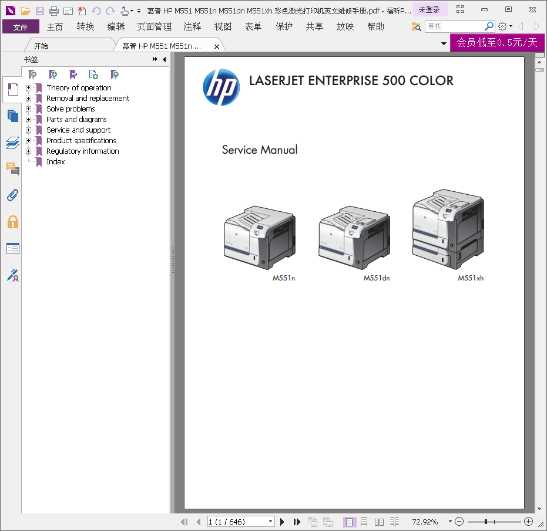The width and height of the screenshot is (547, 531).
Task: Open the 转换 convert ribbon tab
Action: coord(85,27)
